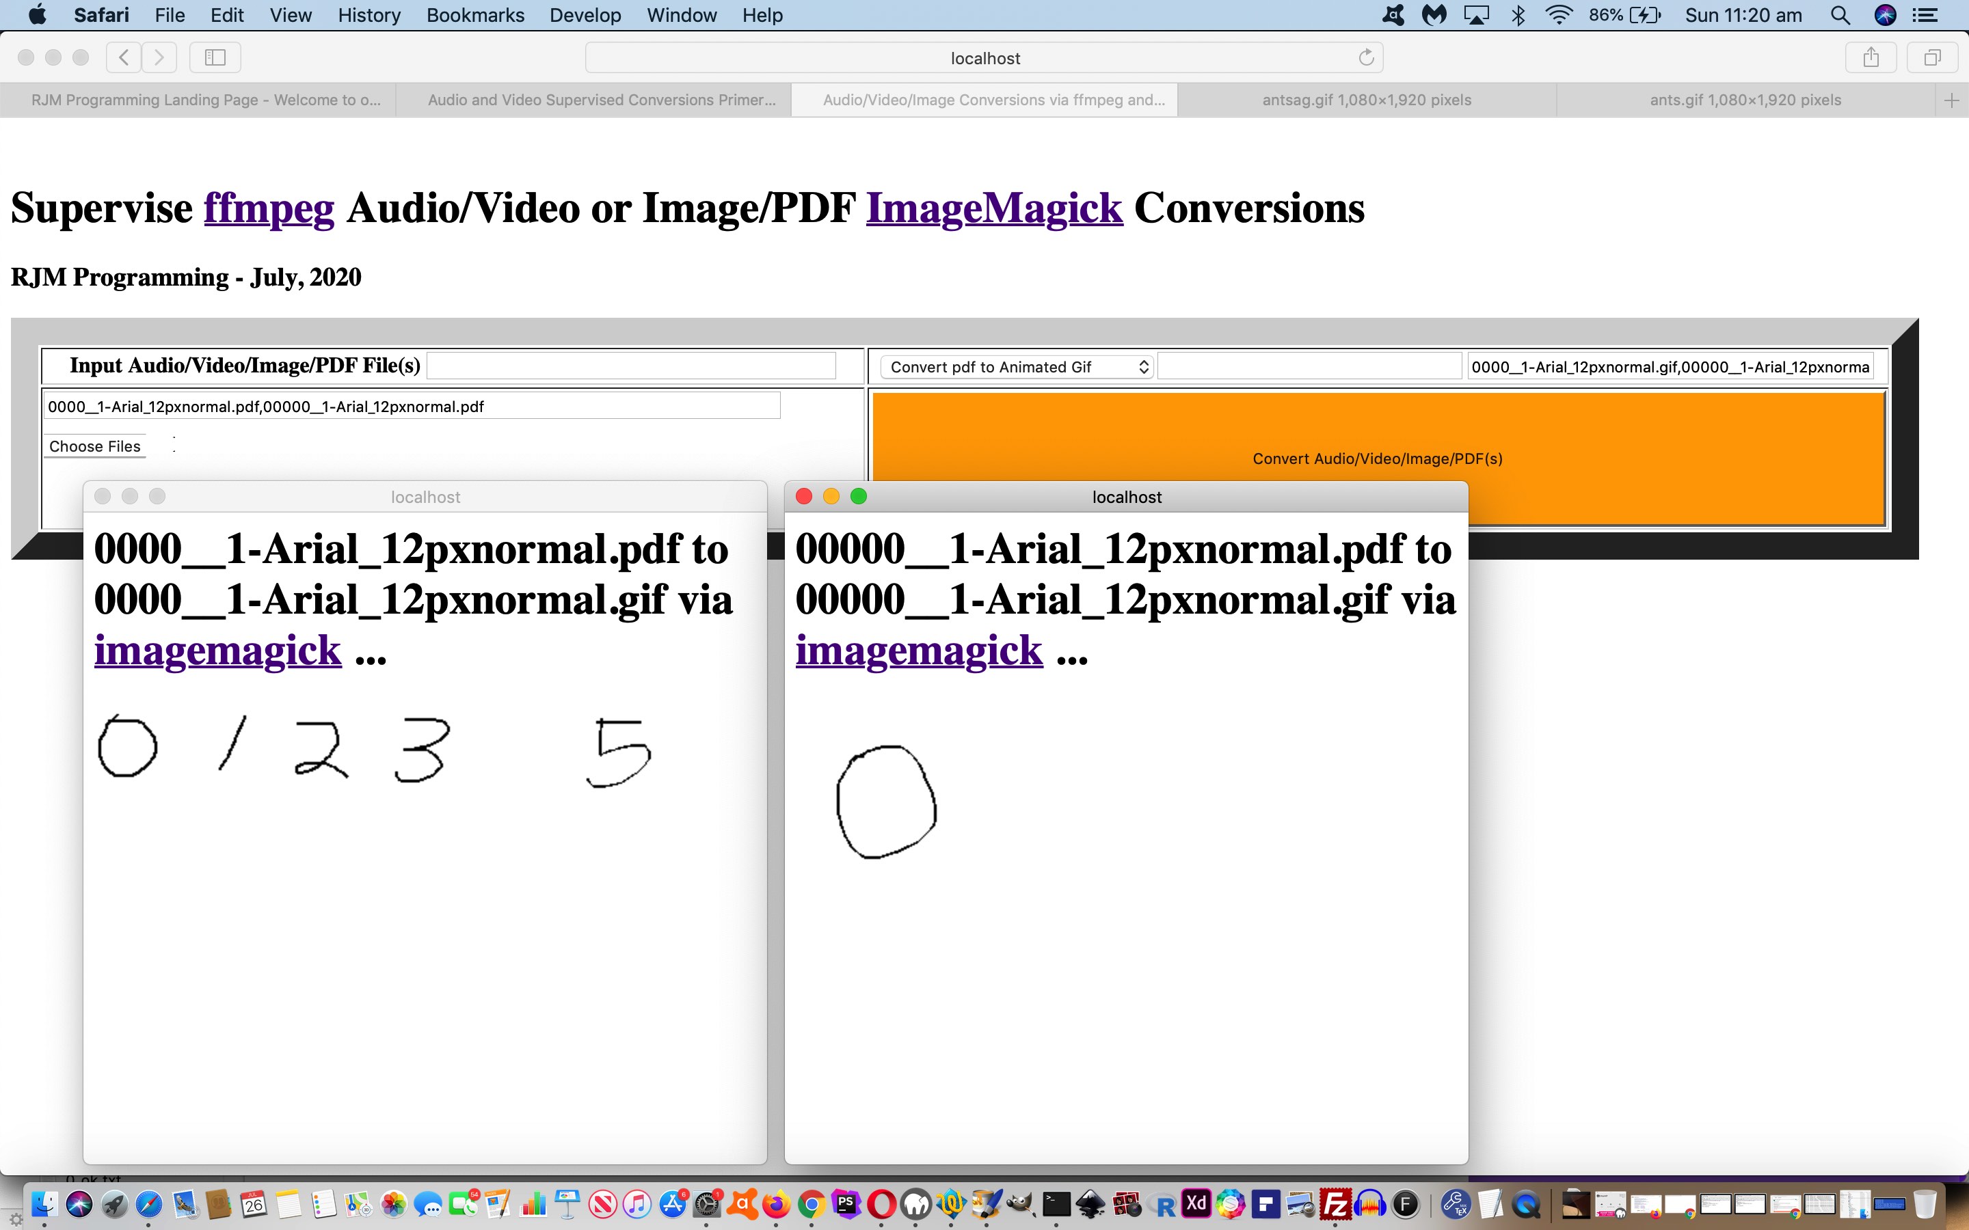Open the Bookmarks menu

[475, 16]
